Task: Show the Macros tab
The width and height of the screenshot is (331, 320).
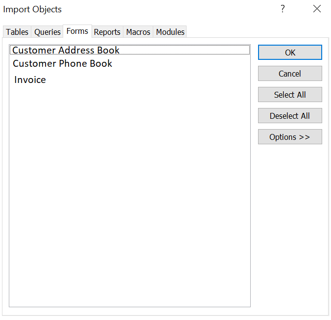Action: 138,32
